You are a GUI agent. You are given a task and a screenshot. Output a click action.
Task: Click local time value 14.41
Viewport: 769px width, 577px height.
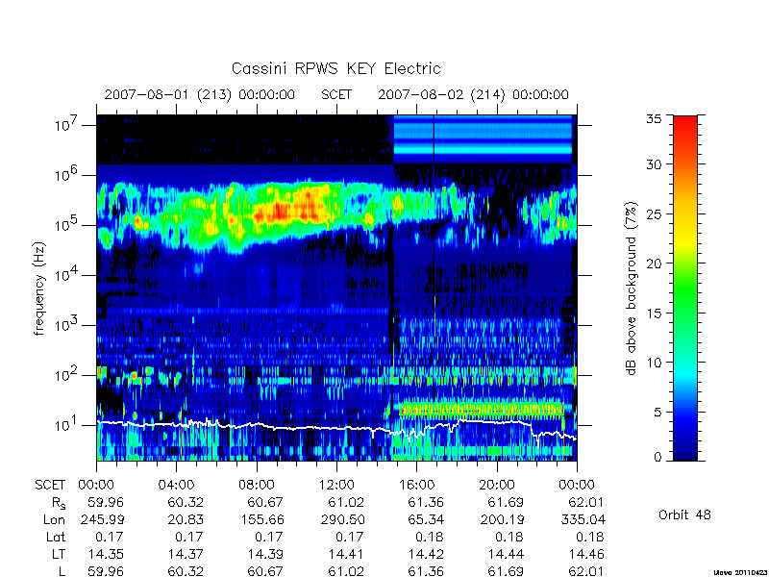pyautogui.click(x=346, y=554)
